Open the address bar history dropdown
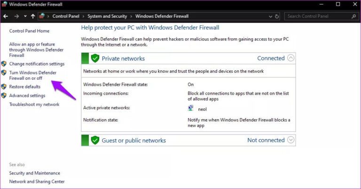Image resolution: width=361 pixels, height=189 pixels. tap(269, 16)
